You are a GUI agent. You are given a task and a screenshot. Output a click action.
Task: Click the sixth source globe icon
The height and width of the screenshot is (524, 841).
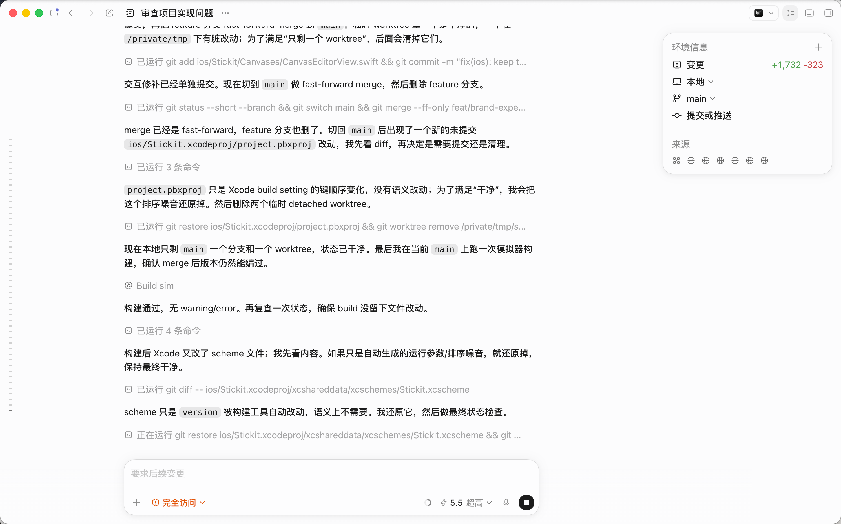[x=750, y=160]
